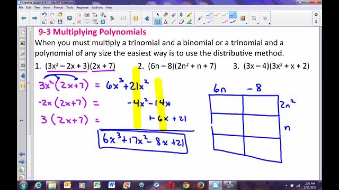This screenshot has width=339, height=190.
Task: Select the Eraser tool
Action: pyautogui.click(x=181, y=22)
